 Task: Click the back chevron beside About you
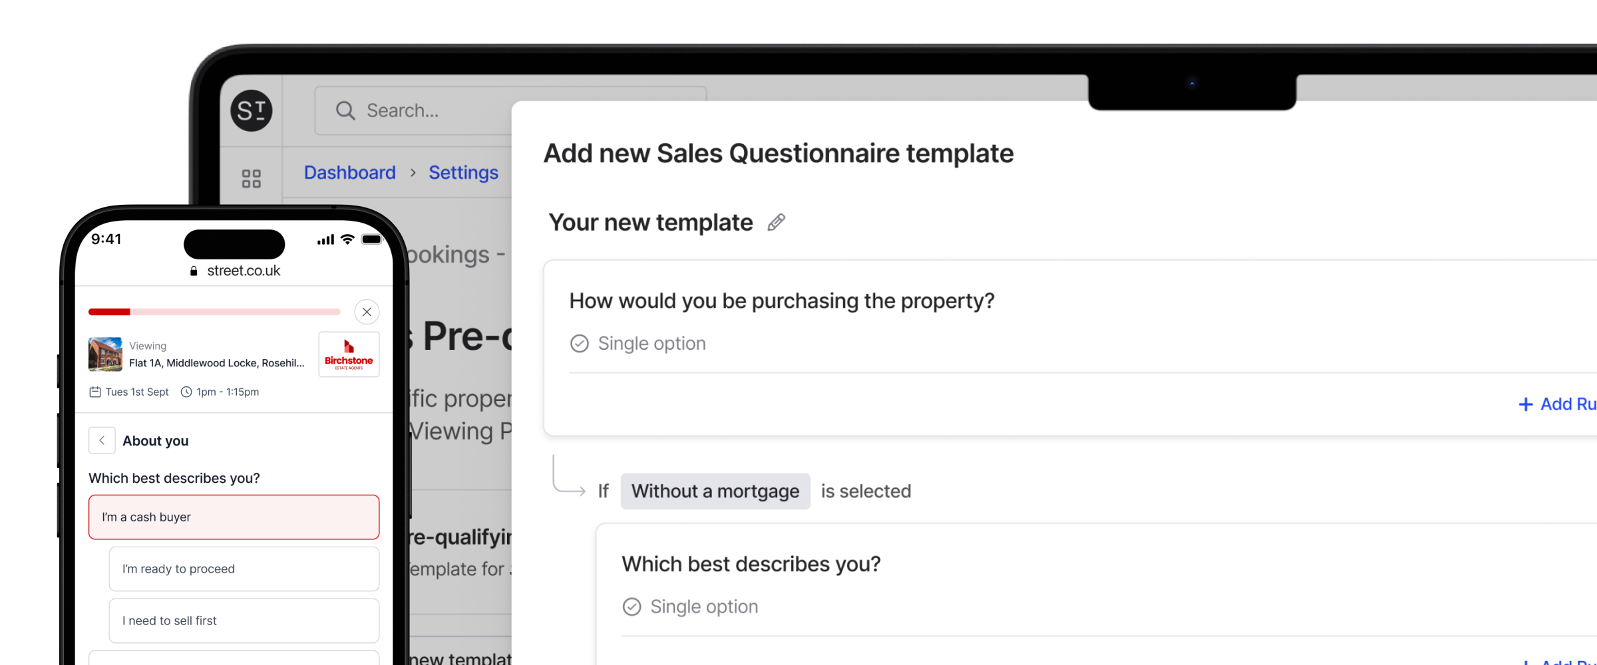point(102,440)
